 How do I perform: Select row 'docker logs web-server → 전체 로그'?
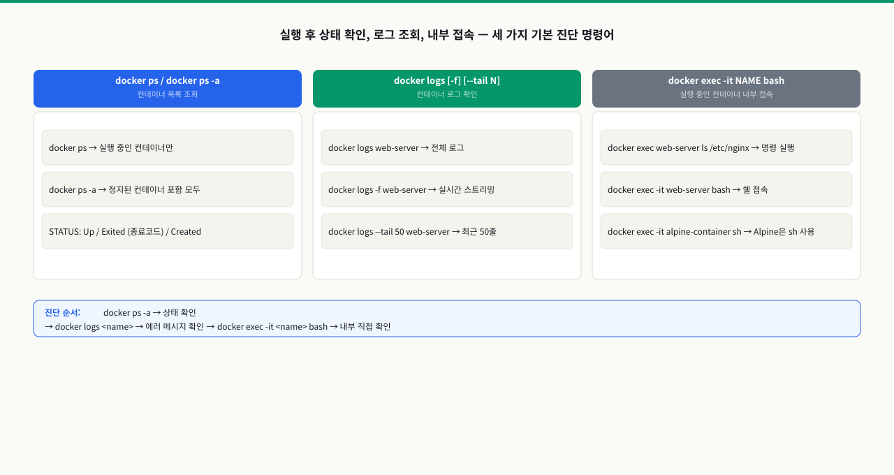447,147
